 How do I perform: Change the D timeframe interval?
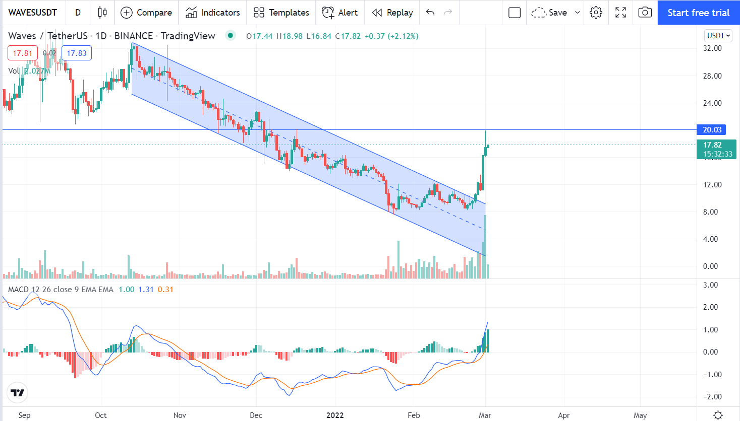pyautogui.click(x=78, y=13)
